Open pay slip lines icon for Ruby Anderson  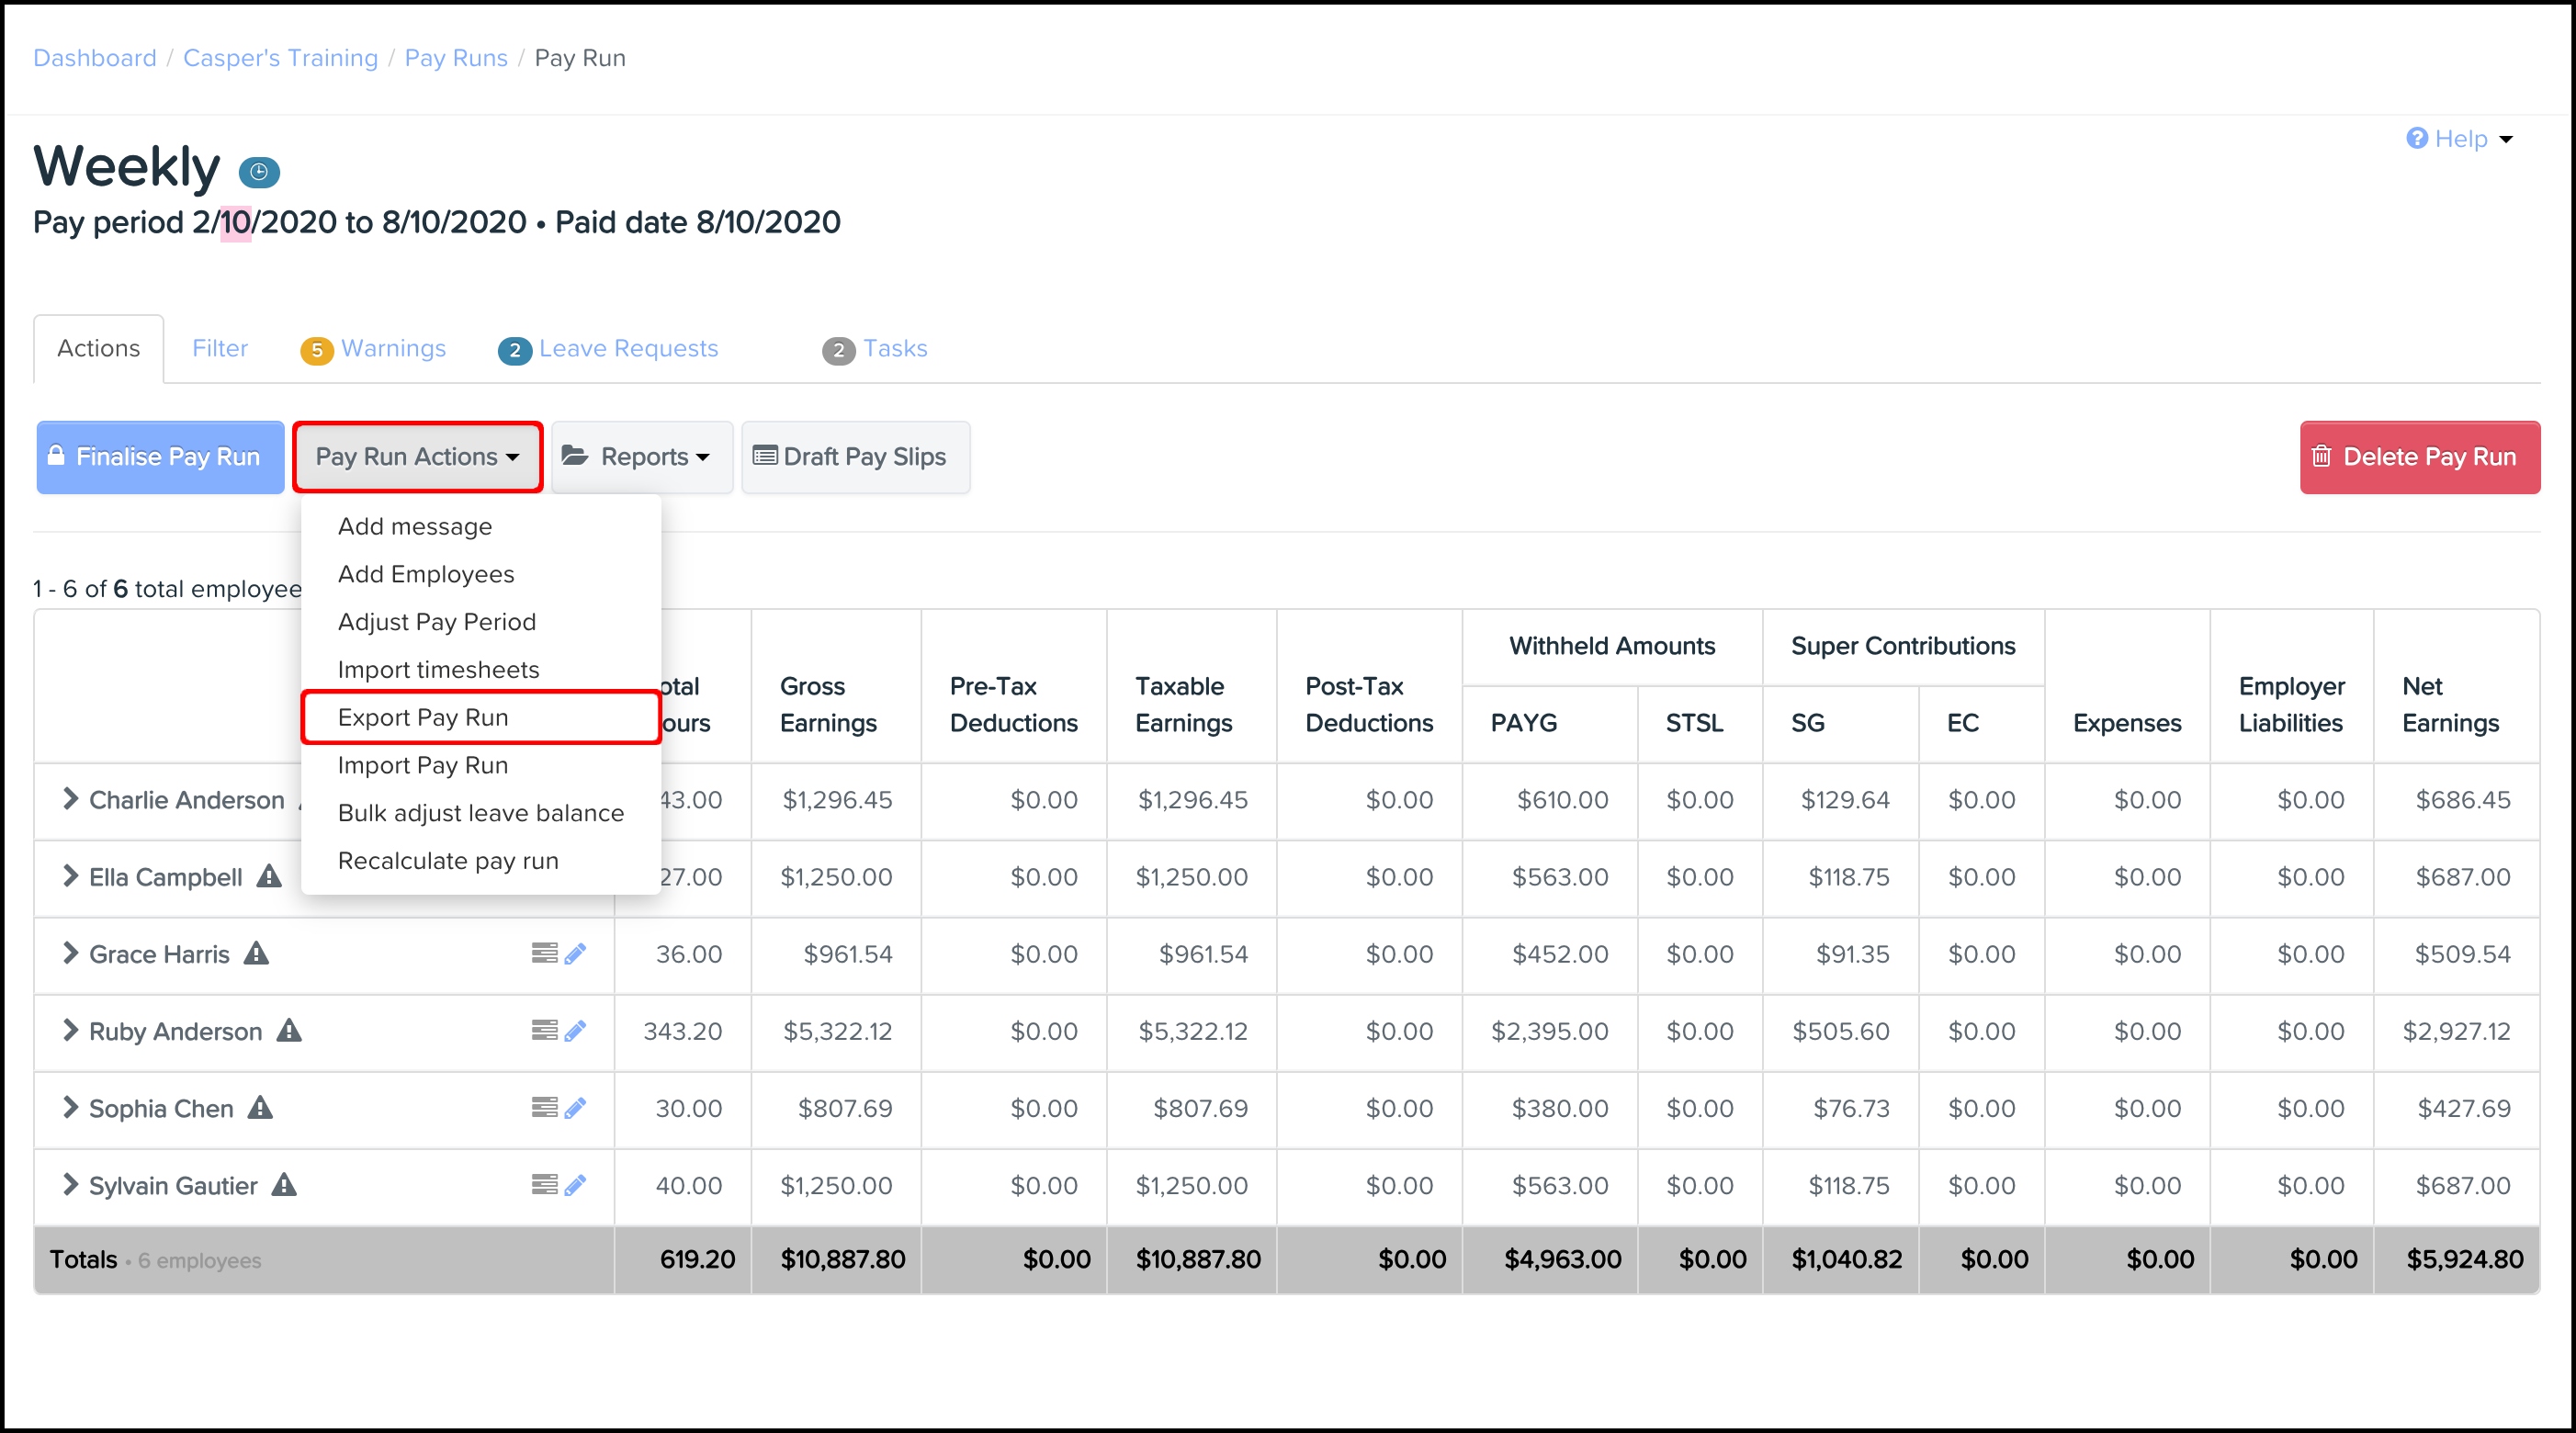pyautogui.click(x=544, y=1030)
